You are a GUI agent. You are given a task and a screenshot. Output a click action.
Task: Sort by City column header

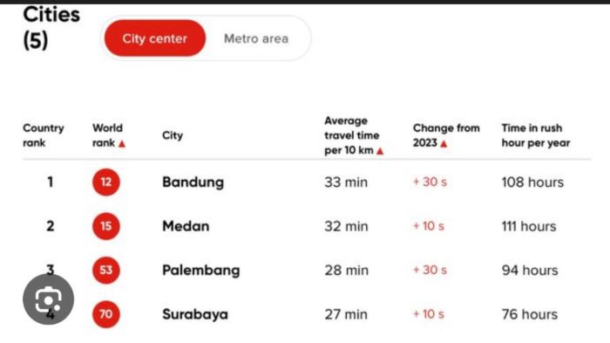pyautogui.click(x=173, y=135)
